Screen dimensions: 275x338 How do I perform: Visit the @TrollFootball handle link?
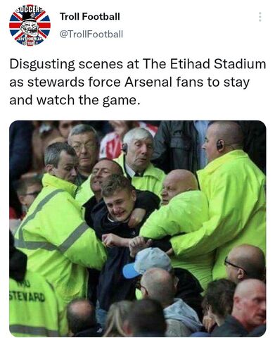coord(91,35)
